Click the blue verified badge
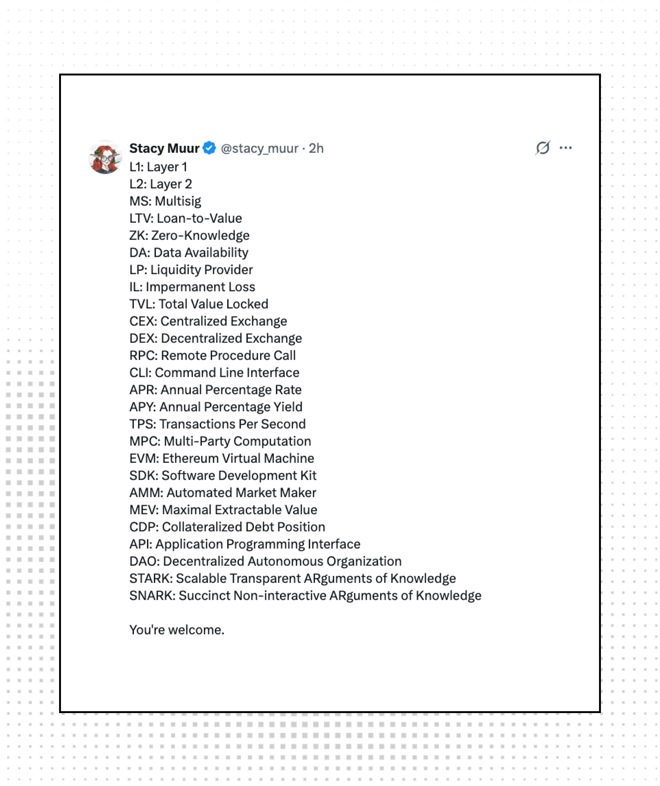Viewport: 660px width, 786px height. click(x=209, y=148)
